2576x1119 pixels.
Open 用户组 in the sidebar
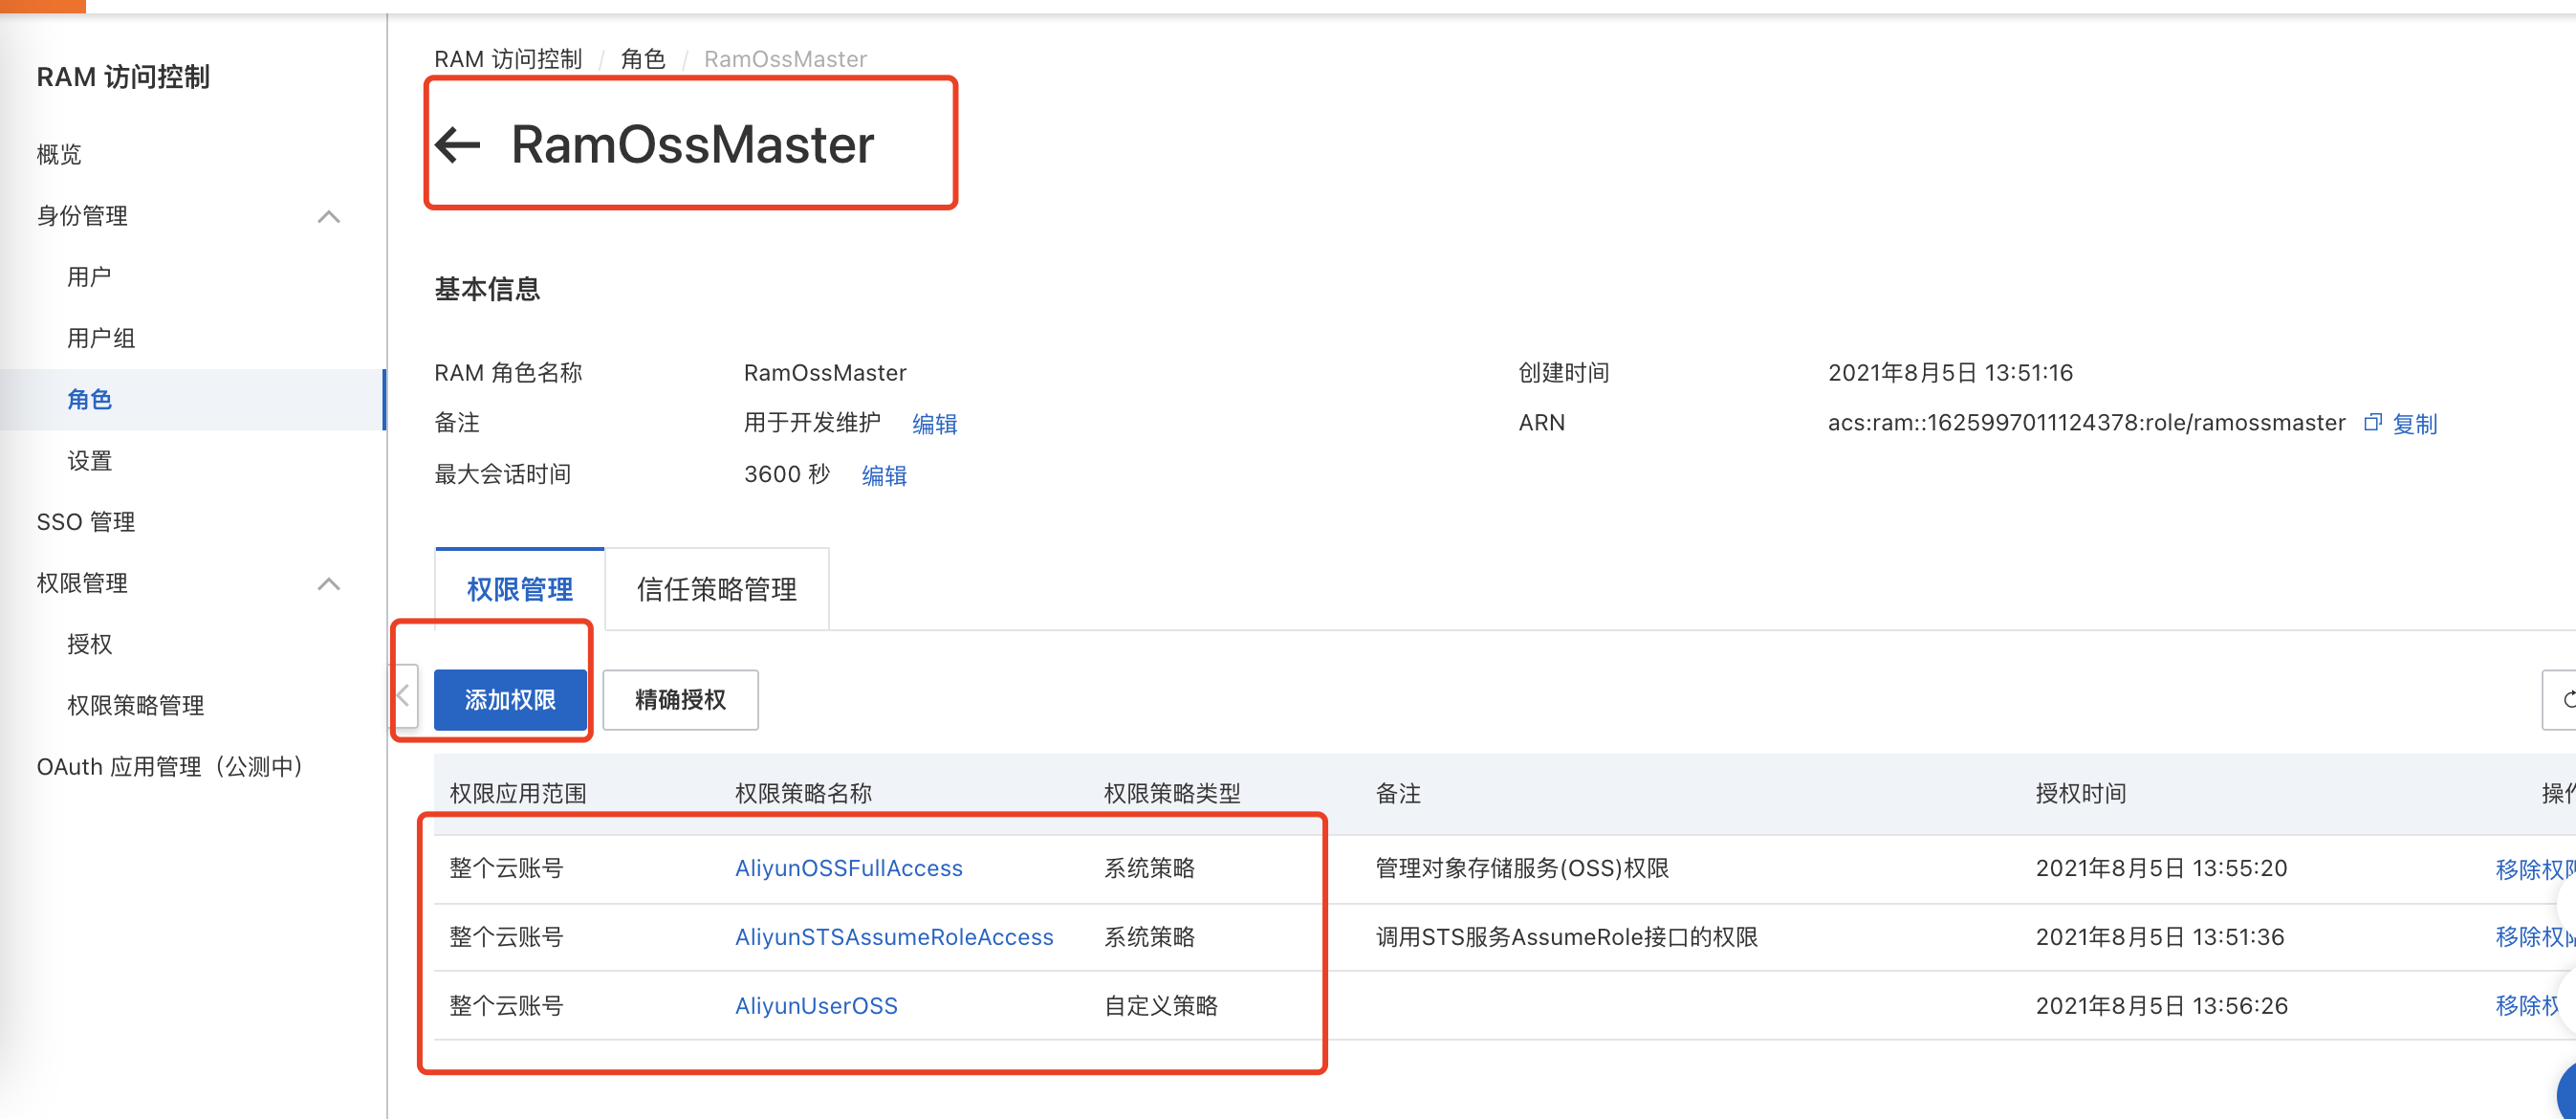click(100, 337)
